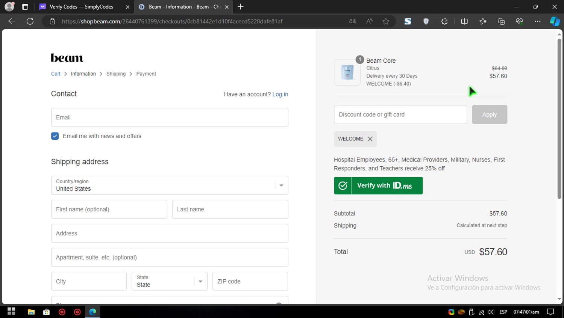Open the browser profile avatar
The width and height of the screenshot is (564, 318).
pos(9,7)
